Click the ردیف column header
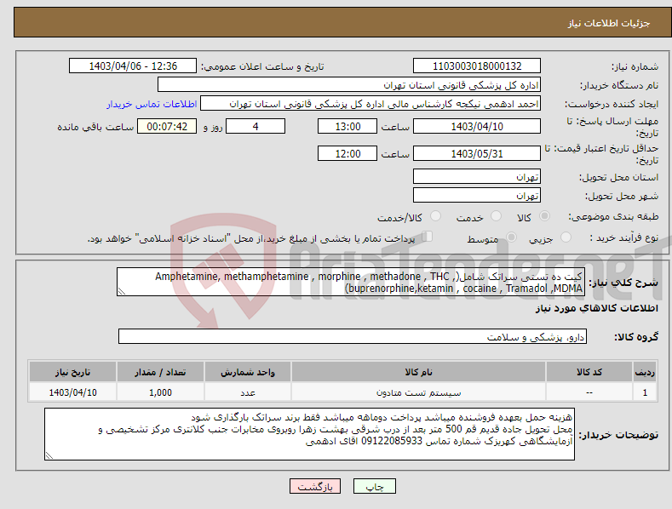This screenshot has height=509, width=672. pyautogui.click(x=645, y=372)
